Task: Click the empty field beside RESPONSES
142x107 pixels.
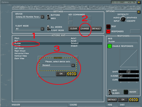Action: coord(135,31)
